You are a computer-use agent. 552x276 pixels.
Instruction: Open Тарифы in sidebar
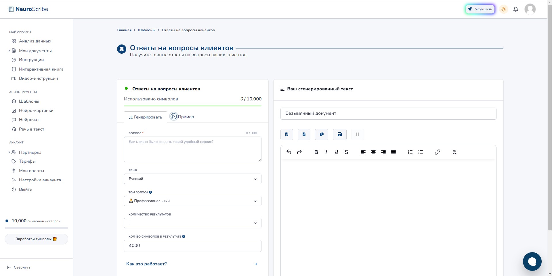24,162
